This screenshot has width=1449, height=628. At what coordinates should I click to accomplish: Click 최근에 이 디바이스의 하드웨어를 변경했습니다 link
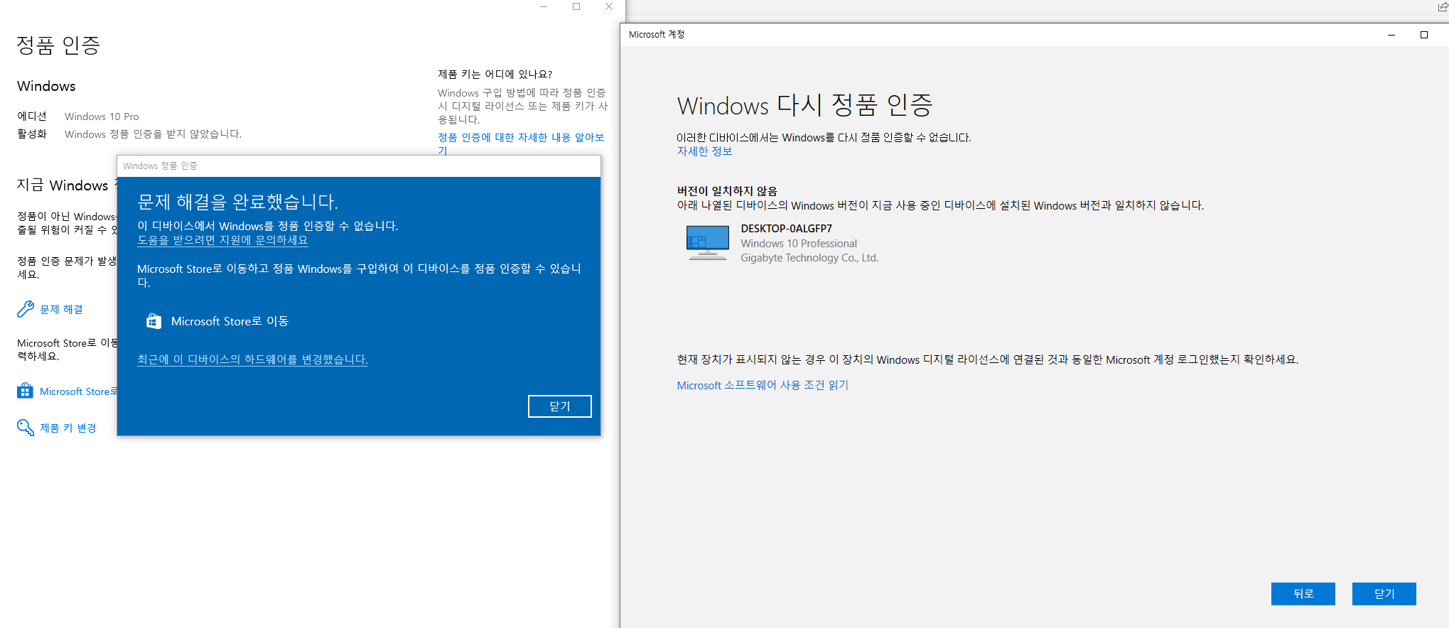pos(252,359)
